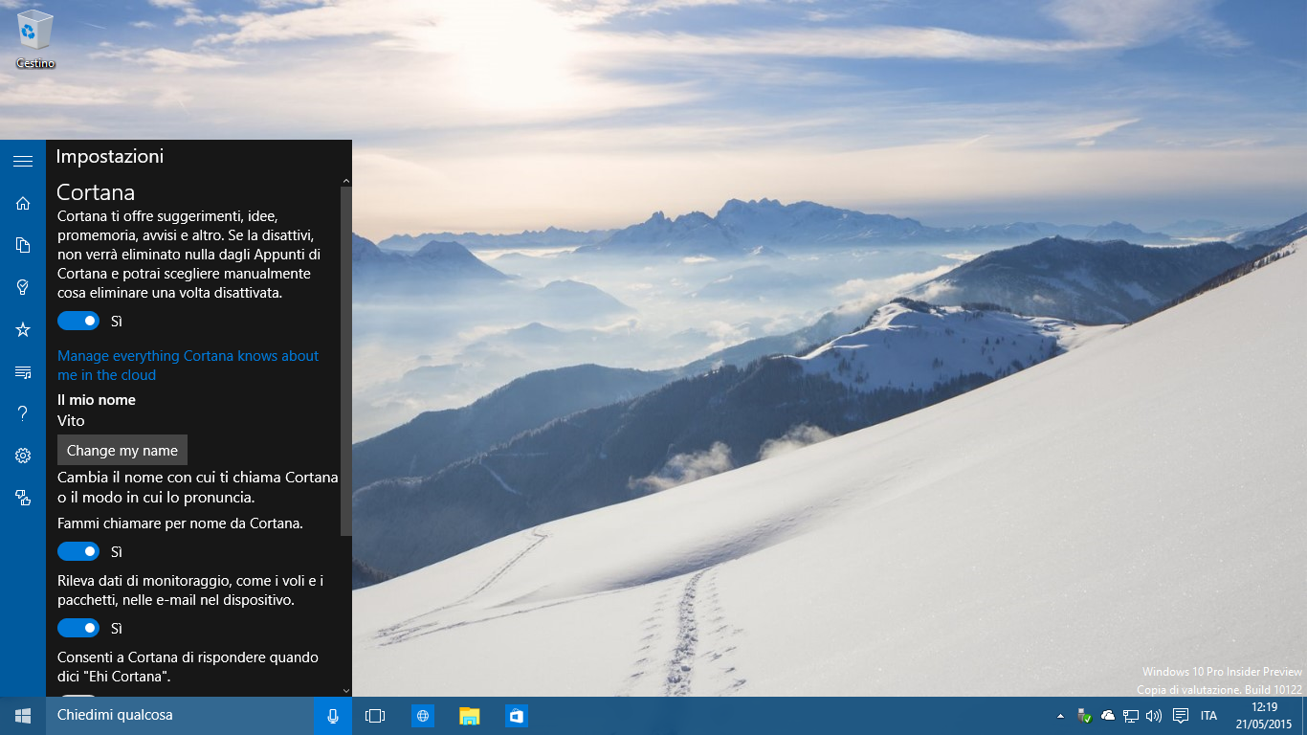Disable "Rileva dati di monitoraggio" switch

78,628
